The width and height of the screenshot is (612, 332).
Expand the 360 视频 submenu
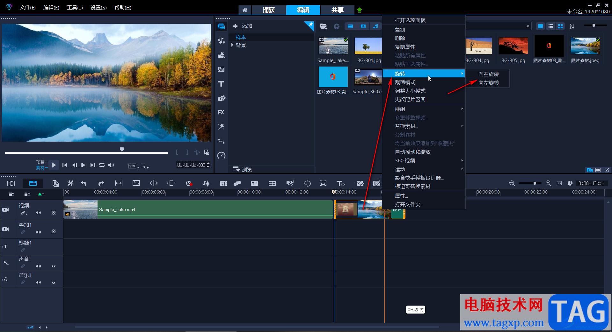(424, 160)
